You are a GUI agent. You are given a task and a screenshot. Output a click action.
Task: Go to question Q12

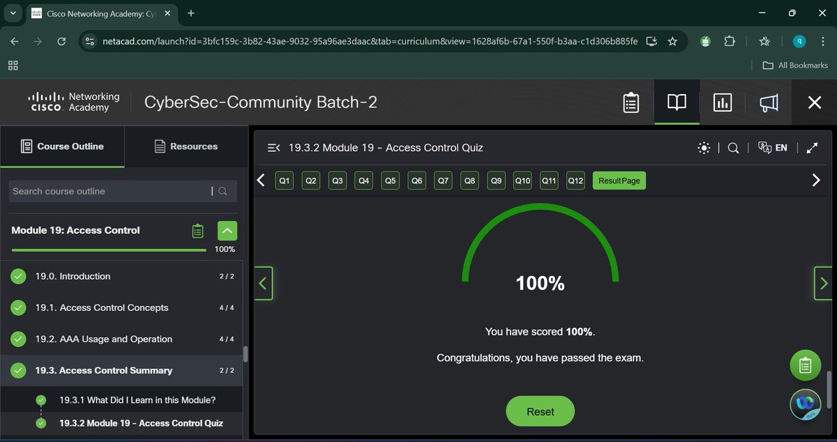point(576,181)
